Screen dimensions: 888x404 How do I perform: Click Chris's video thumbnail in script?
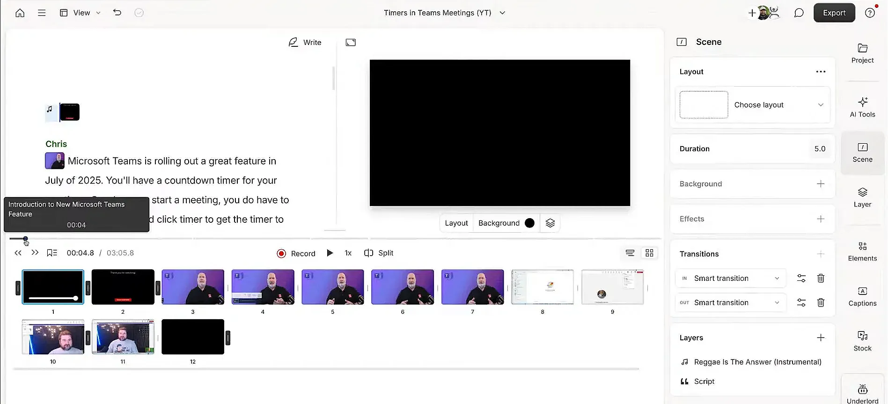coord(55,161)
